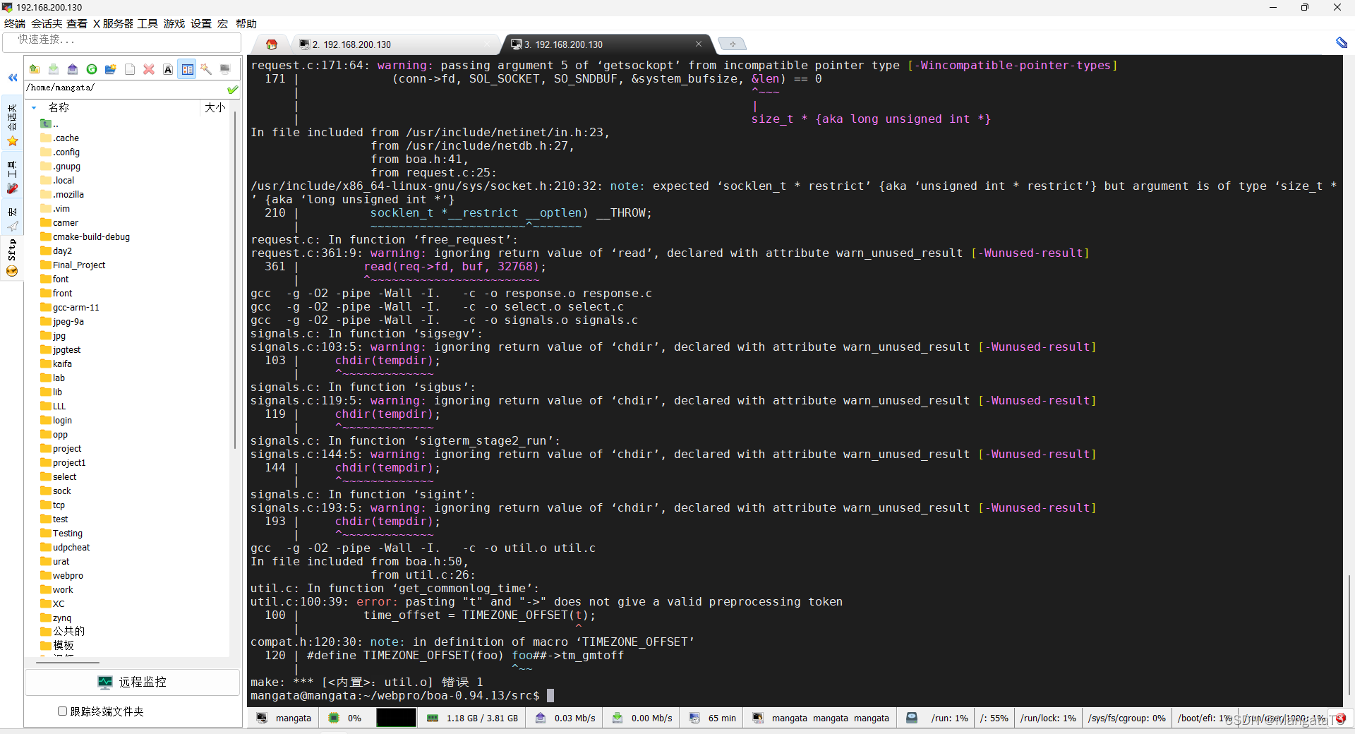Screen dimensions: 1355x734
Task: Click the upload file icon in SFTP toolbar
Action: [x=73, y=69]
